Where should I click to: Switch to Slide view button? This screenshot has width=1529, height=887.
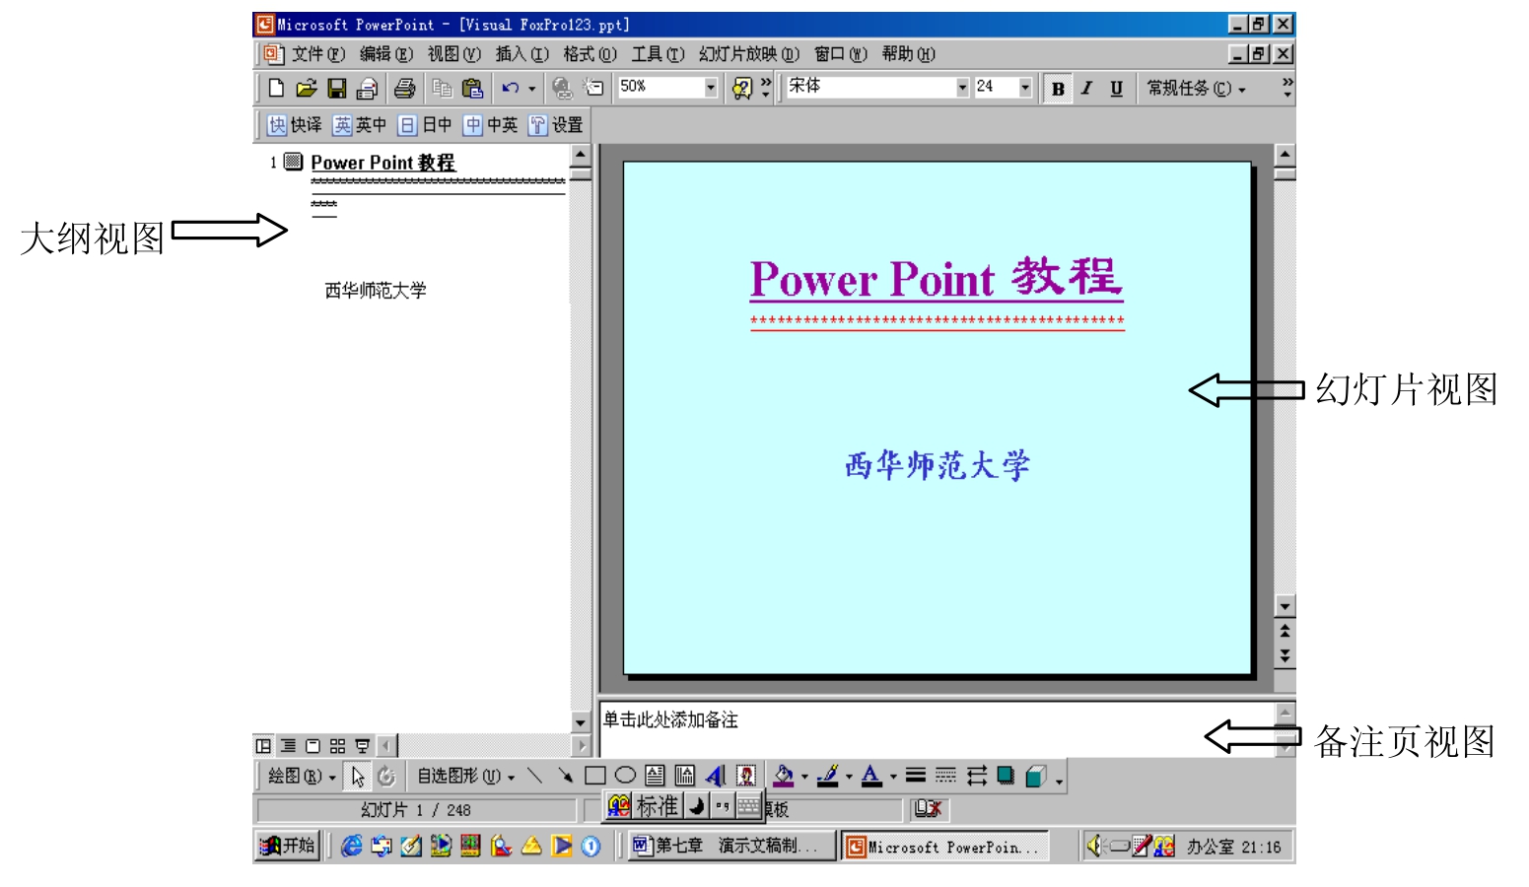(313, 746)
